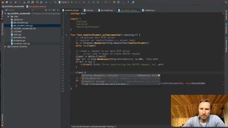Select README.md in the project tree
Viewport: 228px width, 128px height.
tap(19, 38)
